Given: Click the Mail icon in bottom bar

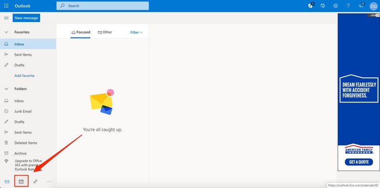Looking at the screenshot, I should (7, 182).
